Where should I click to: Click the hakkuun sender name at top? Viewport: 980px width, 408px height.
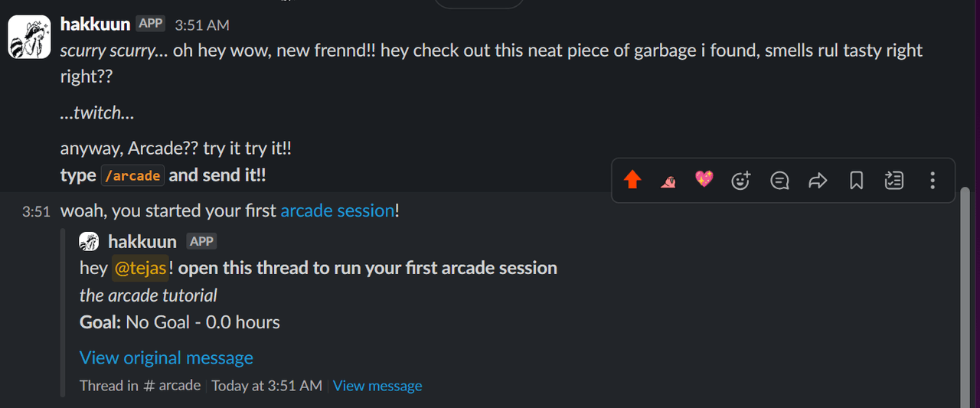click(x=95, y=24)
